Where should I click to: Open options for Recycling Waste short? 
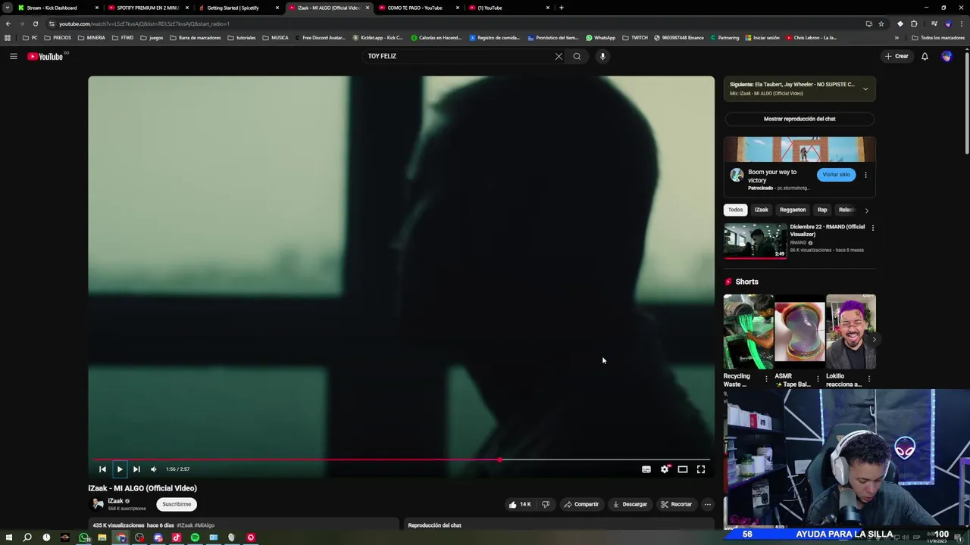coord(765,378)
